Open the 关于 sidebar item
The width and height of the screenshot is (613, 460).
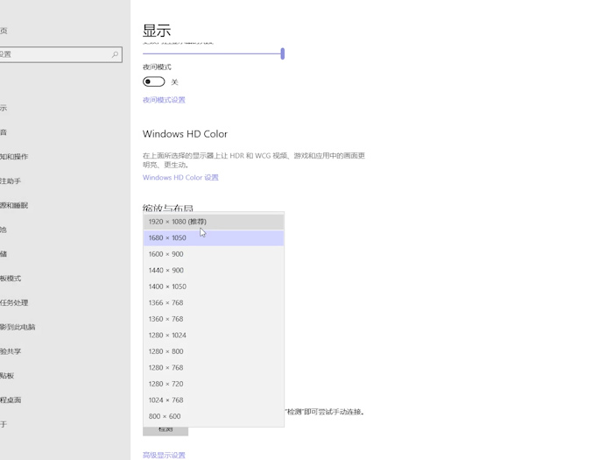(x=4, y=424)
